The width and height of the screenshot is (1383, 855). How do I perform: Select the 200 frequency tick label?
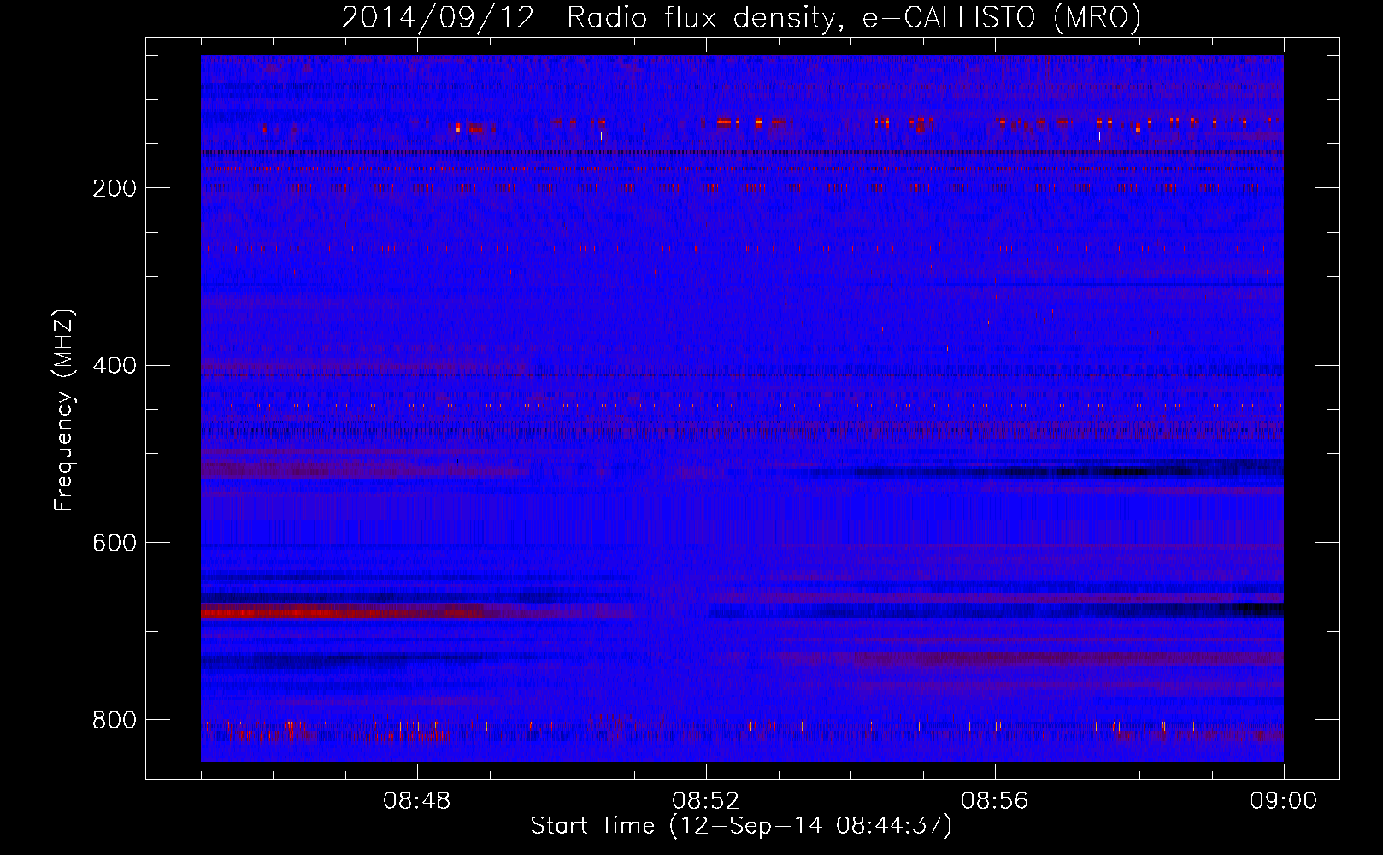(115, 188)
